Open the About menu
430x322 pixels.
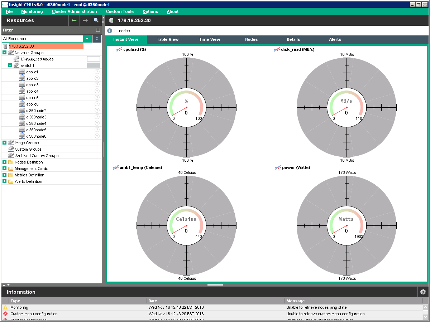point(173,11)
